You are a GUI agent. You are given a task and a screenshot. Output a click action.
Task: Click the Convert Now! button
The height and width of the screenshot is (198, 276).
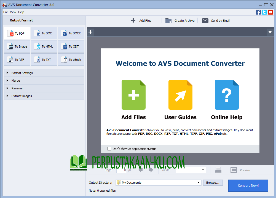[248, 186]
